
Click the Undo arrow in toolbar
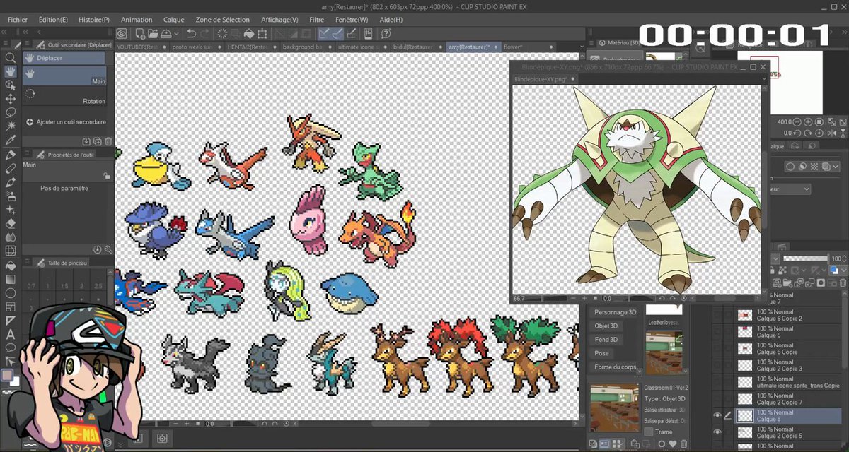coord(191,33)
